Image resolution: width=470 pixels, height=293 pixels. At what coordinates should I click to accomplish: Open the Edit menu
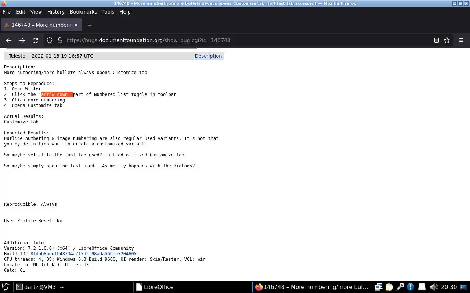[21, 12]
